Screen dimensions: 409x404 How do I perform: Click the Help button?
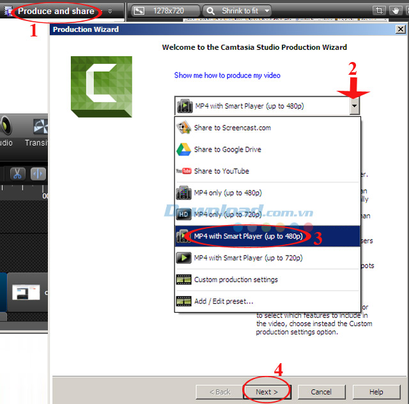pyautogui.click(x=376, y=392)
